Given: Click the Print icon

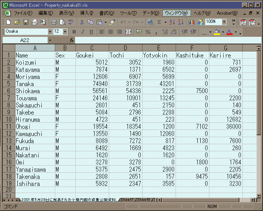Looking at the screenshot, I should click(54, 22).
